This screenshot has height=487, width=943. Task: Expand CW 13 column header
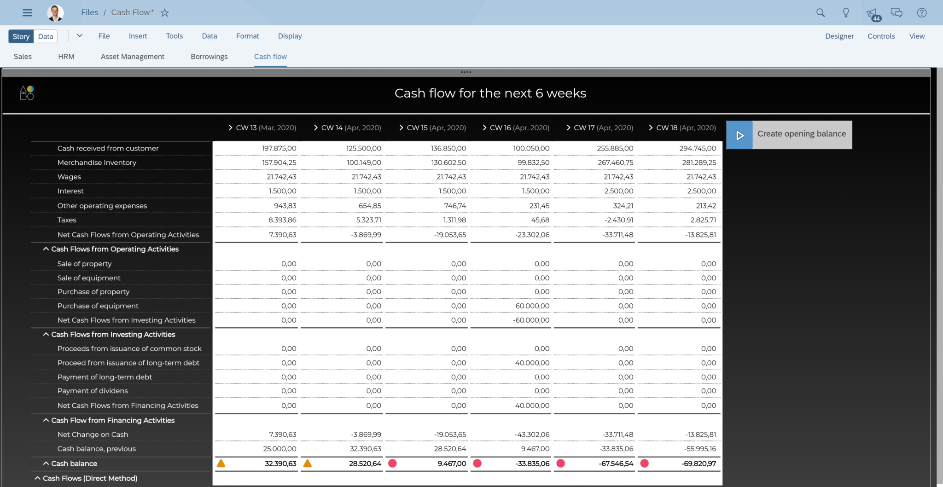click(230, 128)
